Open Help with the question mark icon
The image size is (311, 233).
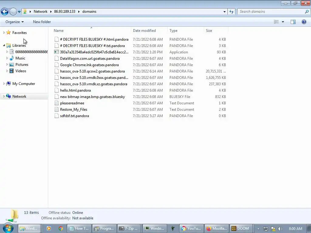[304, 22]
